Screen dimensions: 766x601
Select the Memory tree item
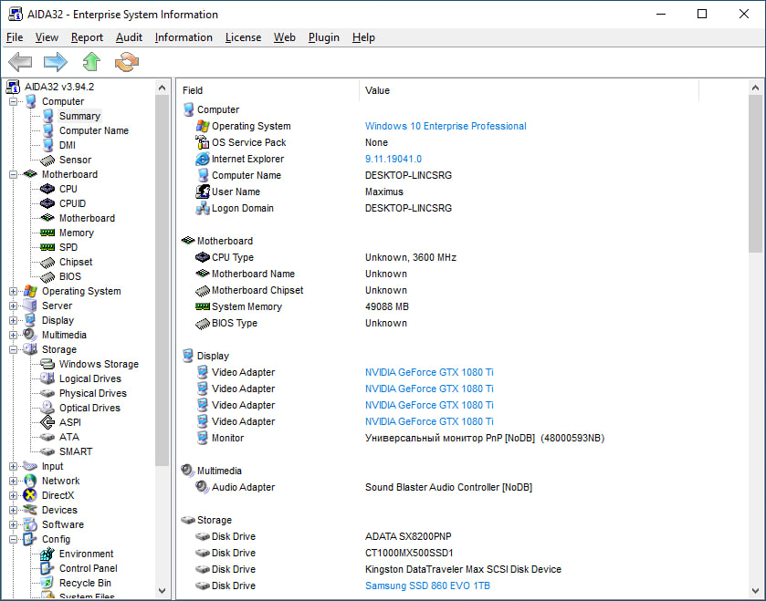point(76,233)
